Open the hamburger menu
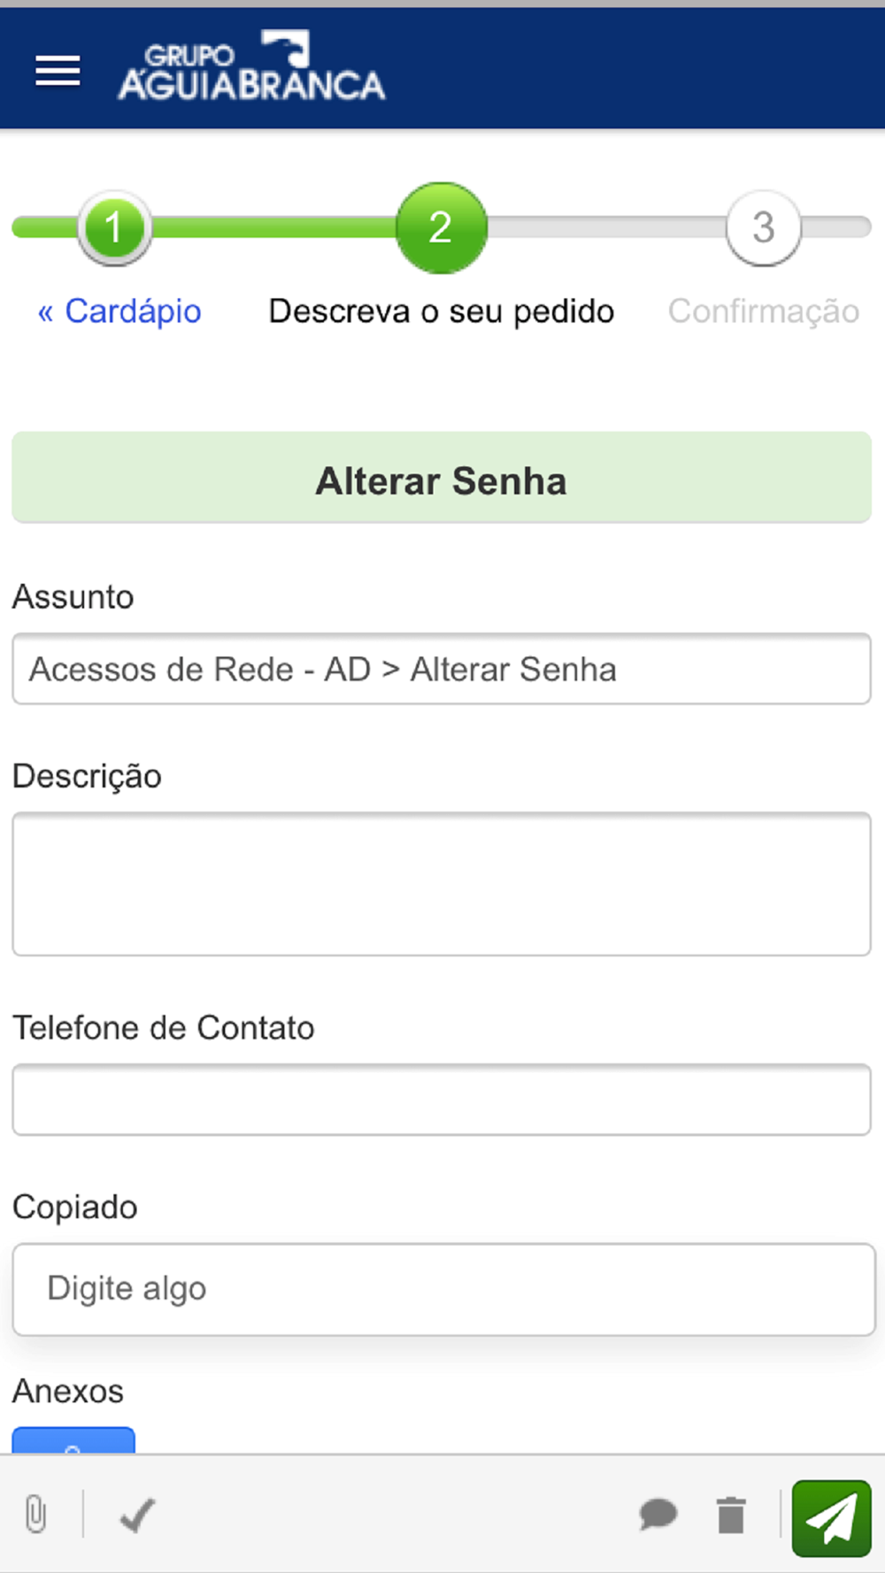The image size is (885, 1573). tap(58, 71)
